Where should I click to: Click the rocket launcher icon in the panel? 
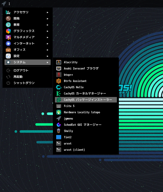click(x=4, y=3)
